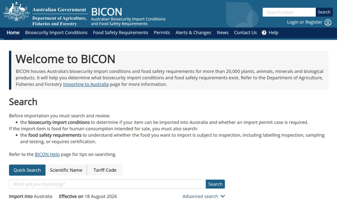This screenshot has width=337, height=206.
Task: Open the Home menu item
Action: (x=13, y=33)
